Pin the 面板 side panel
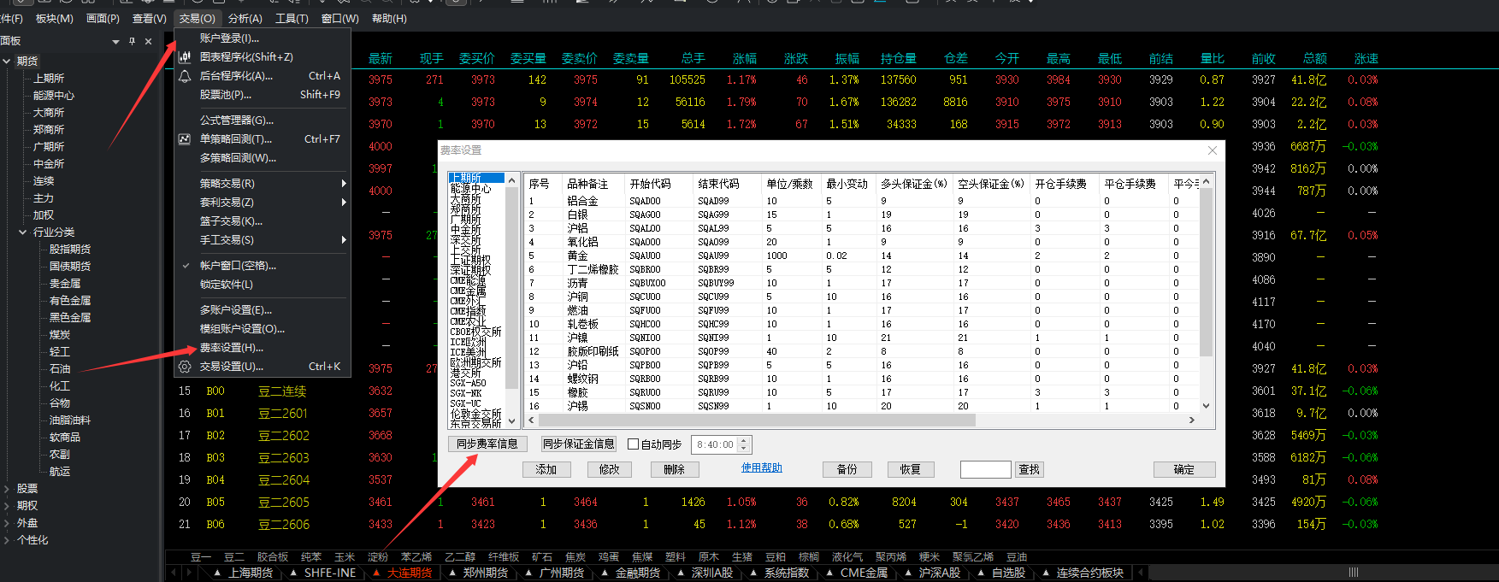The image size is (1499, 582). (132, 41)
